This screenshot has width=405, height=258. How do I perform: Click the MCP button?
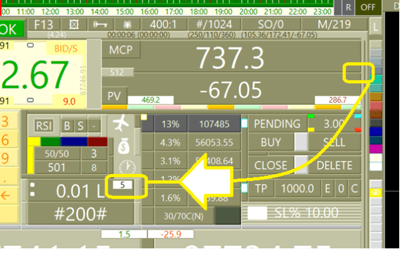coord(121,50)
